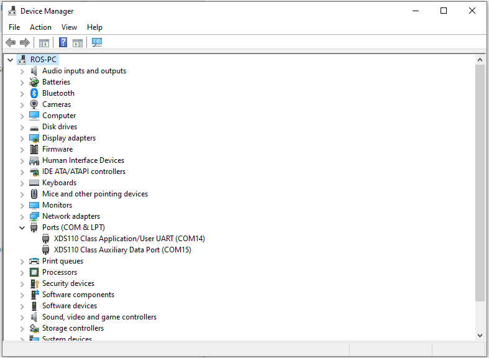
Task: Click the ROS-PC computer icon
Action: pos(22,60)
